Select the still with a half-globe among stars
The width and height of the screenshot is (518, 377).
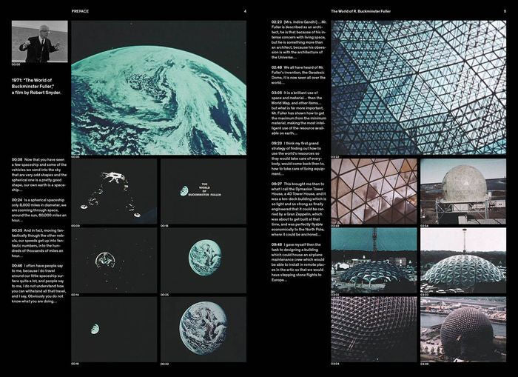coord(114,260)
